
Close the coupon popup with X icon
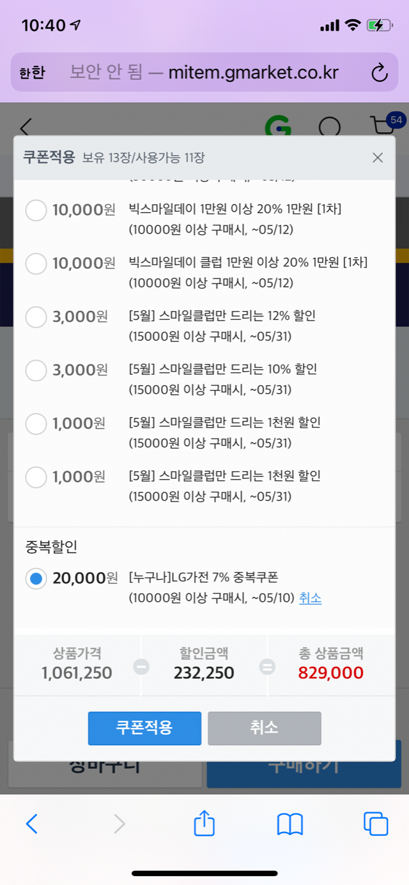pos(378,157)
